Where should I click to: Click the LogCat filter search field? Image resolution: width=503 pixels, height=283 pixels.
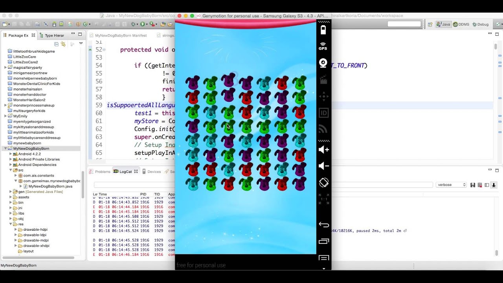[263, 185]
